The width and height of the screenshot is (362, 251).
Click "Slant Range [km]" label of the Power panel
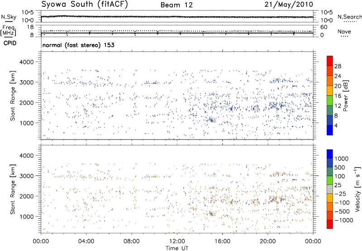(x=13, y=96)
